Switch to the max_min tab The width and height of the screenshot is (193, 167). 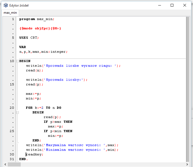10,13
